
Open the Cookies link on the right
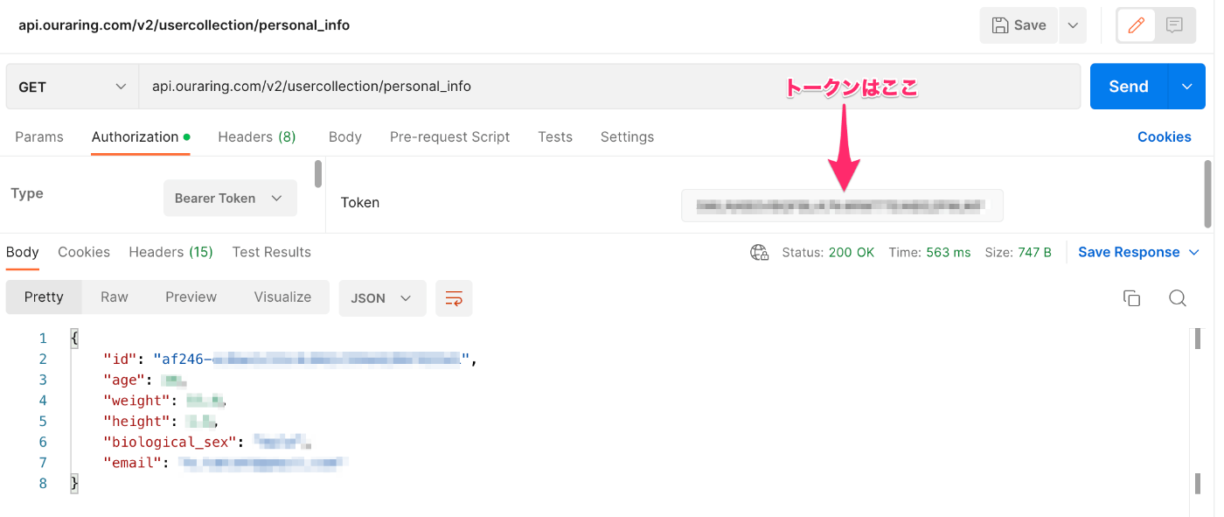click(x=1165, y=136)
